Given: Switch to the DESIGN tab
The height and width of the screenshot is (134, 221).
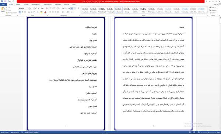Looking at the screenshot, I should coord(26,4).
